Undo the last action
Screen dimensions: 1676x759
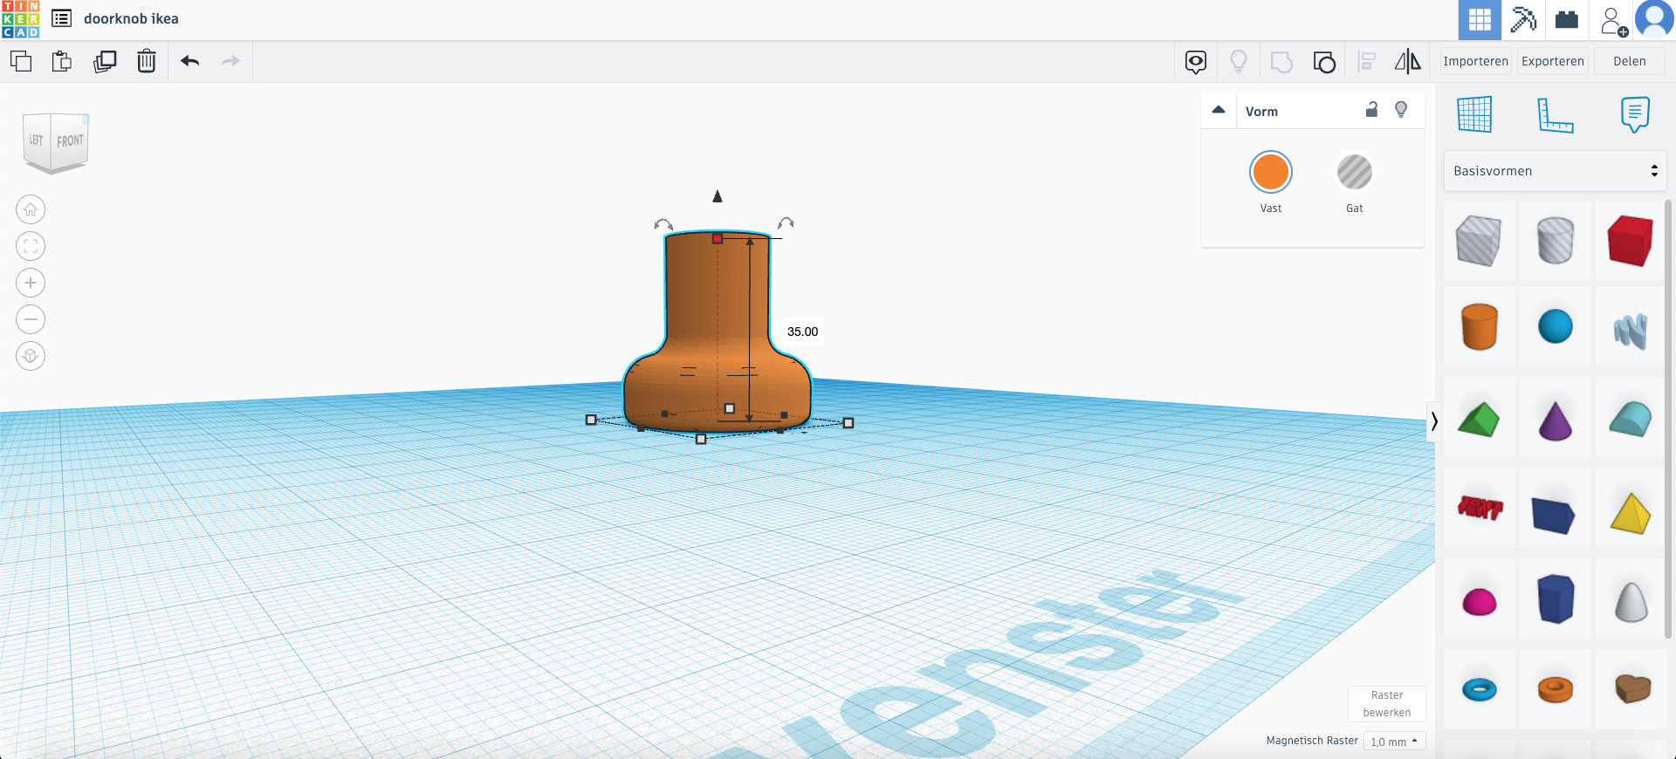[190, 61]
